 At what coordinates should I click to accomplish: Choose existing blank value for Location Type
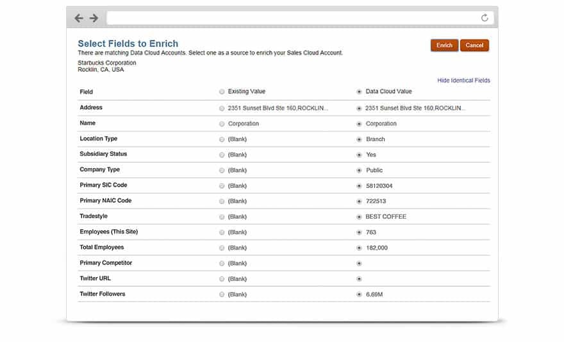coord(222,139)
